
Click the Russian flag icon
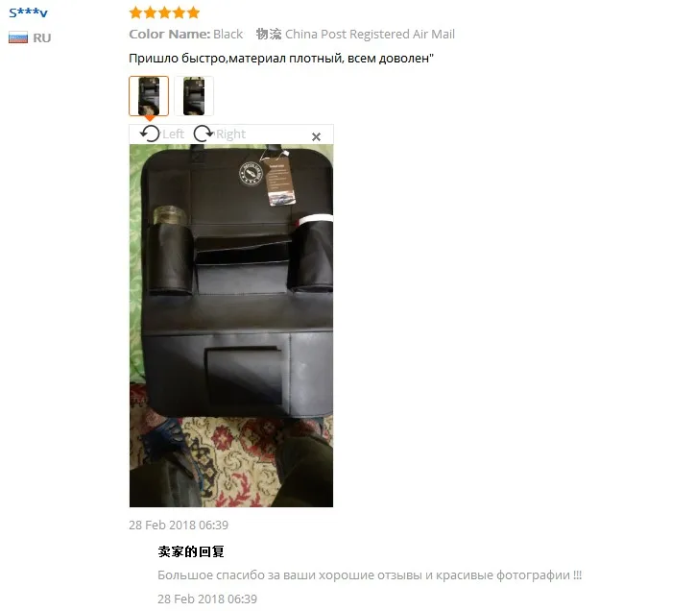point(18,37)
